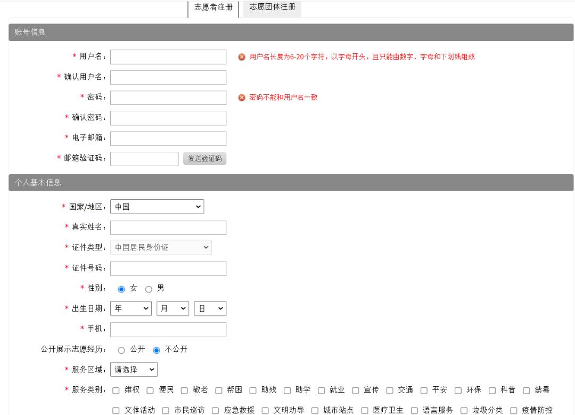575x415 pixels.
Task: Open the 服务区域 请选择 dropdown
Action: point(134,369)
